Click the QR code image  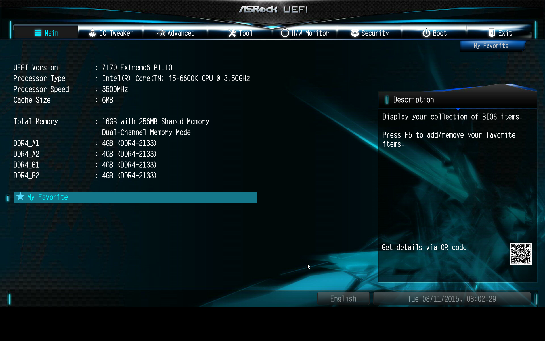point(520,254)
